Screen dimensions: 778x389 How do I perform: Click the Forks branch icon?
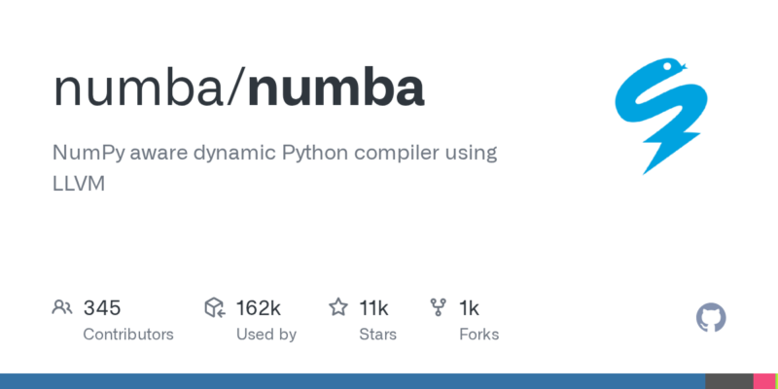pyautogui.click(x=439, y=308)
